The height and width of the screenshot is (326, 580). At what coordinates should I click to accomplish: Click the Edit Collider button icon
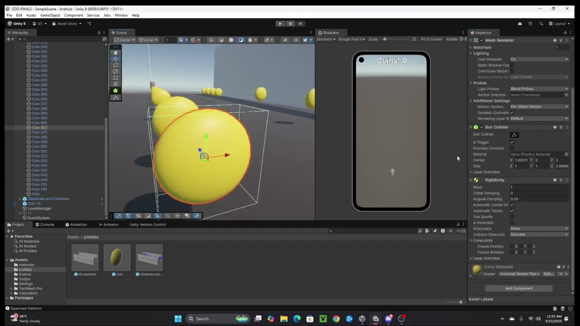(514, 135)
